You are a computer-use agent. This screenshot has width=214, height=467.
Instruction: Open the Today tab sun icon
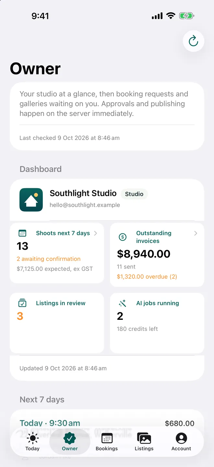32,438
